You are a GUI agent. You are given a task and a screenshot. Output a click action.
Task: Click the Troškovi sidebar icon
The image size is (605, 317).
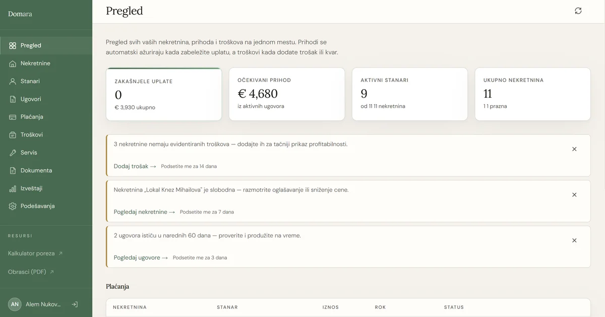pos(13,135)
